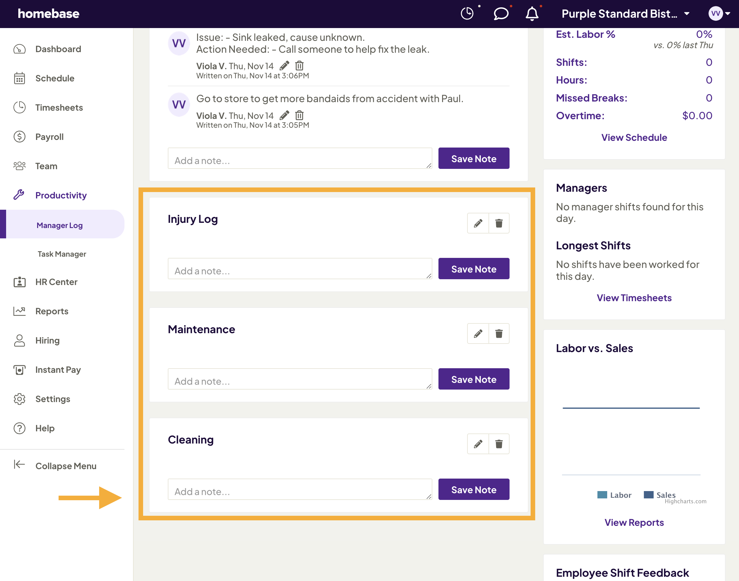Open the messaging chat bubble icon
The height and width of the screenshot is (581, 739).
click(501, 14)
